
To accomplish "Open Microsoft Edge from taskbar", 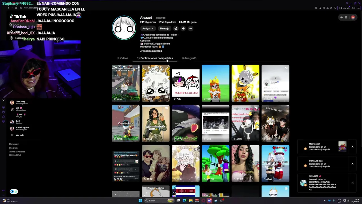I will tap(184, 201).
